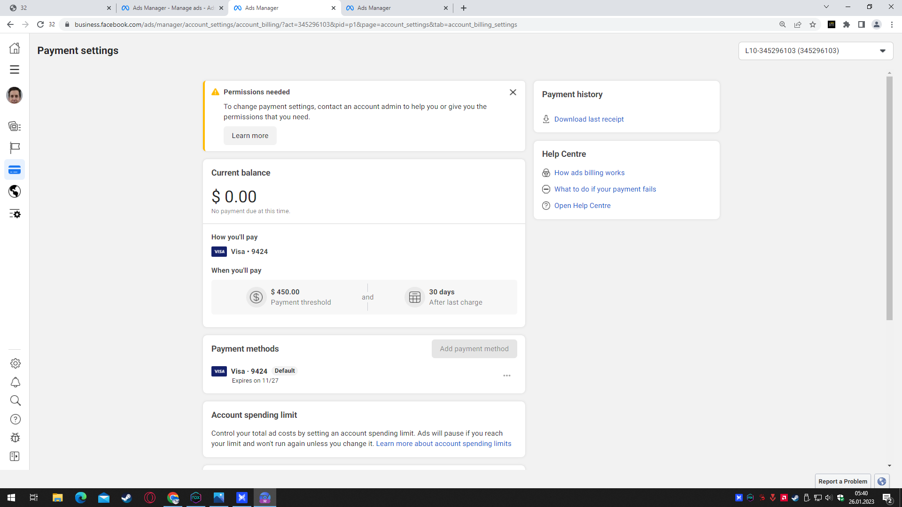902x507 pixels.
Task: Open Mail app from the taskbar
Action: (104, 498)
